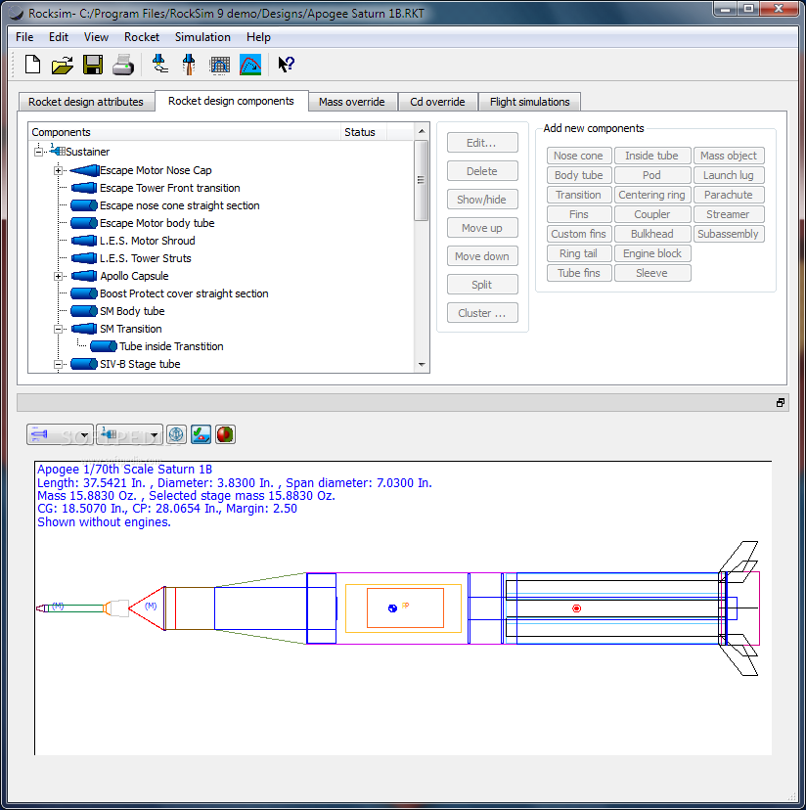Add a Subassembly component

point(729,234)
